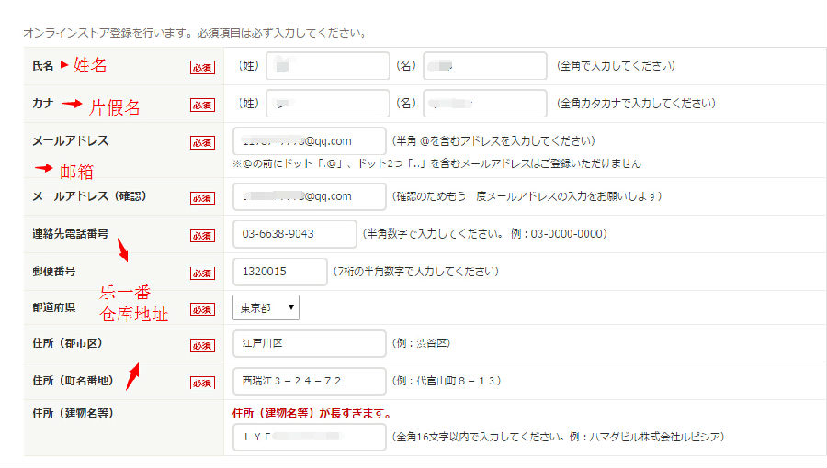This screenshot has height=468, width=827.
Task: Select the 住所（建物名等） building name field
Action: point(309,437)
